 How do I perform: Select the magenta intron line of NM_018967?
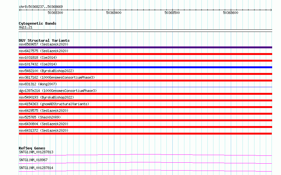point(145,163)
